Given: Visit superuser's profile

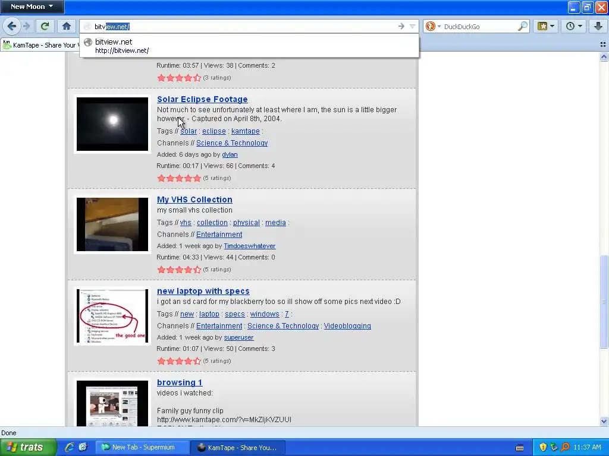Looking at the screenshot, I should point(239,337).
